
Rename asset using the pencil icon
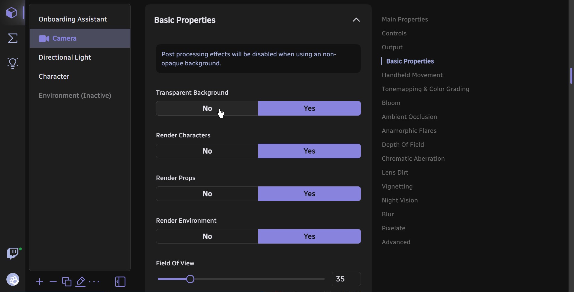pos(80,282)
